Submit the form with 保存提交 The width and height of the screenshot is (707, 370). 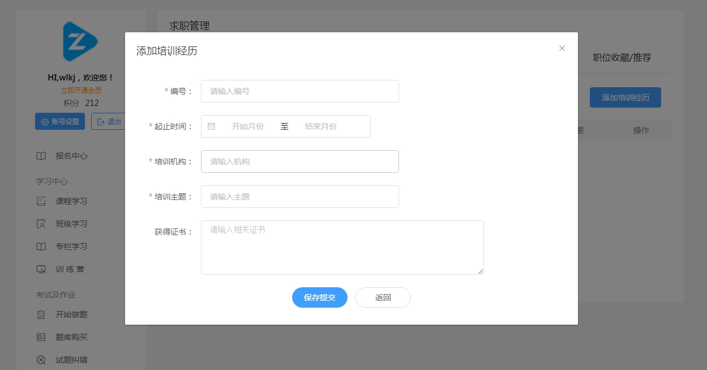(x=320, y=297)
